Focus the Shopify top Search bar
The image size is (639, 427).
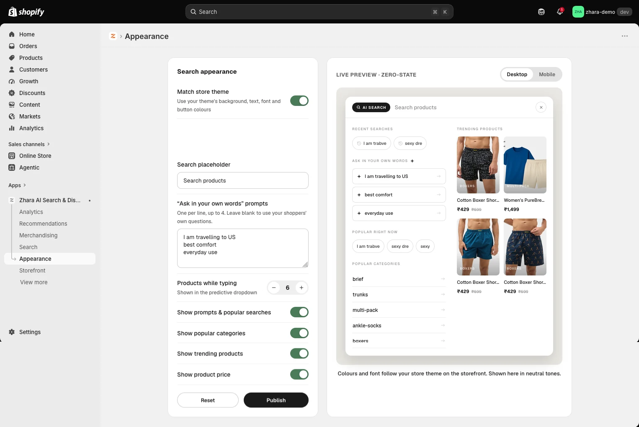coord(319,12)
